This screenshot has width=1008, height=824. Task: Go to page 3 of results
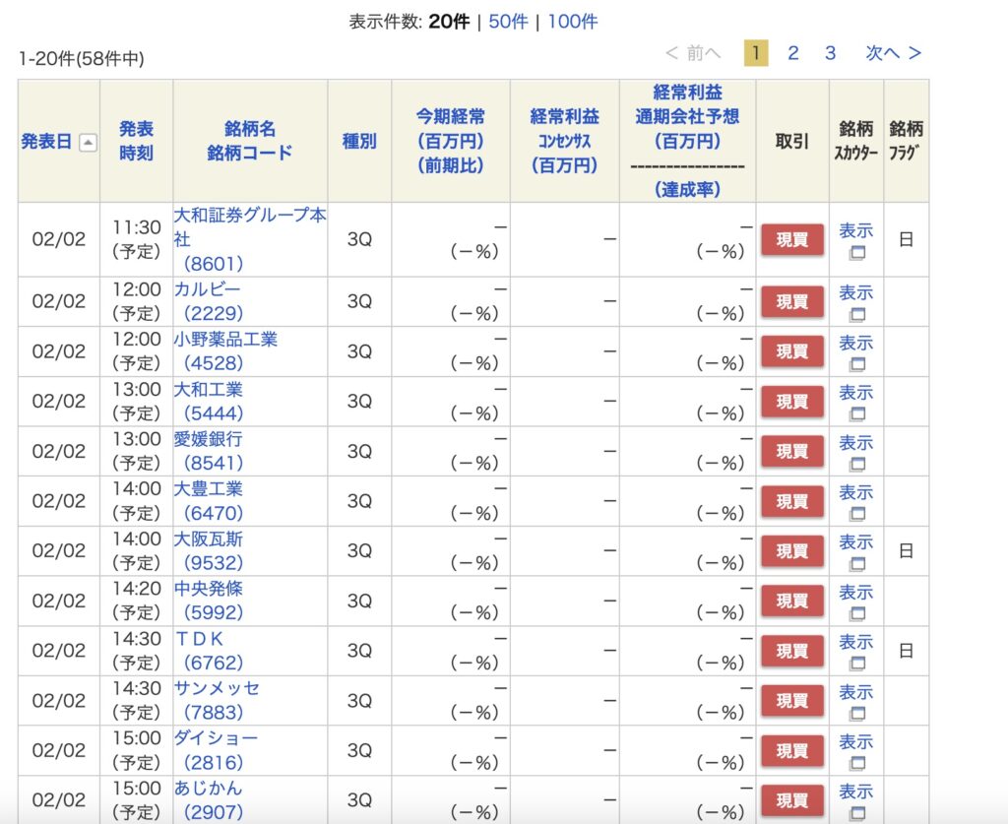click(830, 53)
